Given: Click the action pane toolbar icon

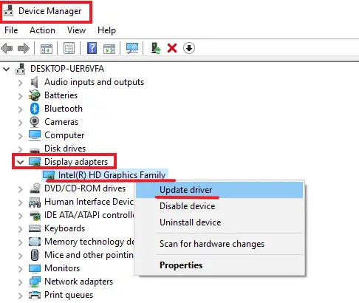Looking at the screenshot, I should click(x=109, y=49).
